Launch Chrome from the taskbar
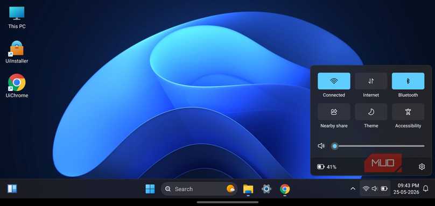 click(285, 189)
